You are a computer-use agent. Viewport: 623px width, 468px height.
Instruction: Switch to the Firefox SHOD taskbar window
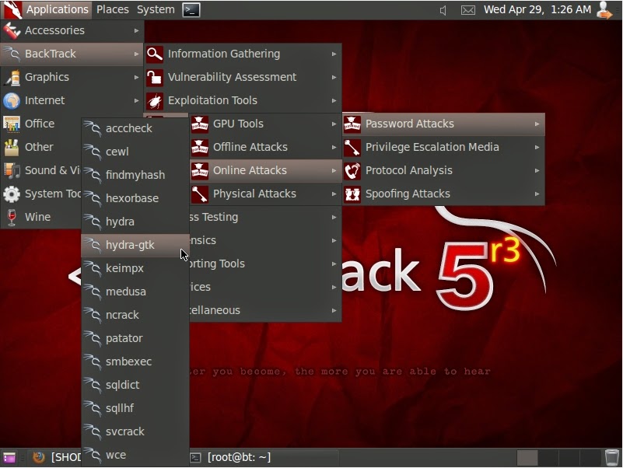(x=55, y=458)
